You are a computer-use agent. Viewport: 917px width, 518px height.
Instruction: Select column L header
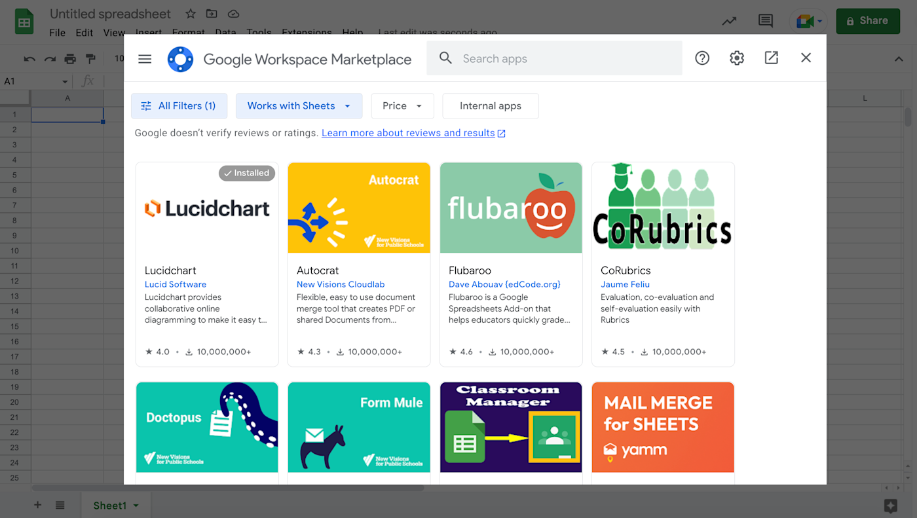click(x=865, y=98)
